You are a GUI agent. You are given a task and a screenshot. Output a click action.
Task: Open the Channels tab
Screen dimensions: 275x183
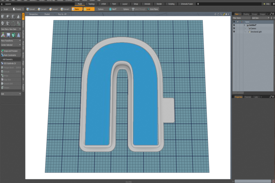click(x=248, y=97)
